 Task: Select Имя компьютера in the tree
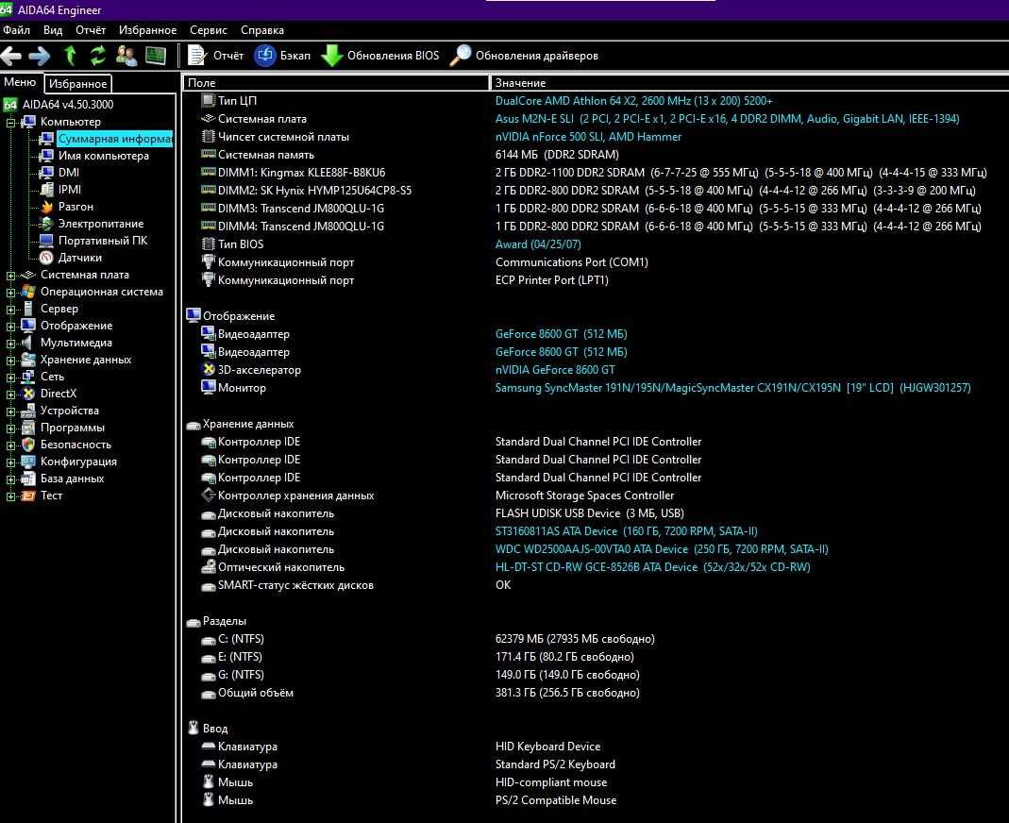coord(103,156)
